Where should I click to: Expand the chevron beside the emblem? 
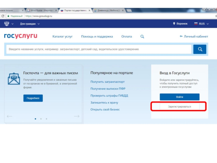[12, 24]
